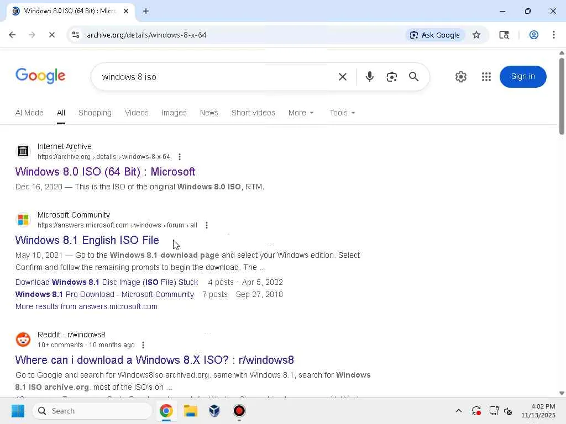Start voice search with the microphone icon
Viewport: 566px width, 424px height.
coord(369,77)
